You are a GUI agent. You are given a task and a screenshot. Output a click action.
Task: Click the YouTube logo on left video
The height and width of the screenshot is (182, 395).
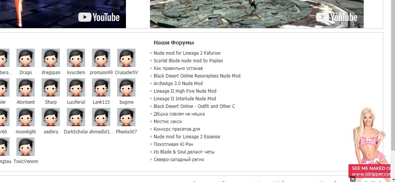(99, 17)
